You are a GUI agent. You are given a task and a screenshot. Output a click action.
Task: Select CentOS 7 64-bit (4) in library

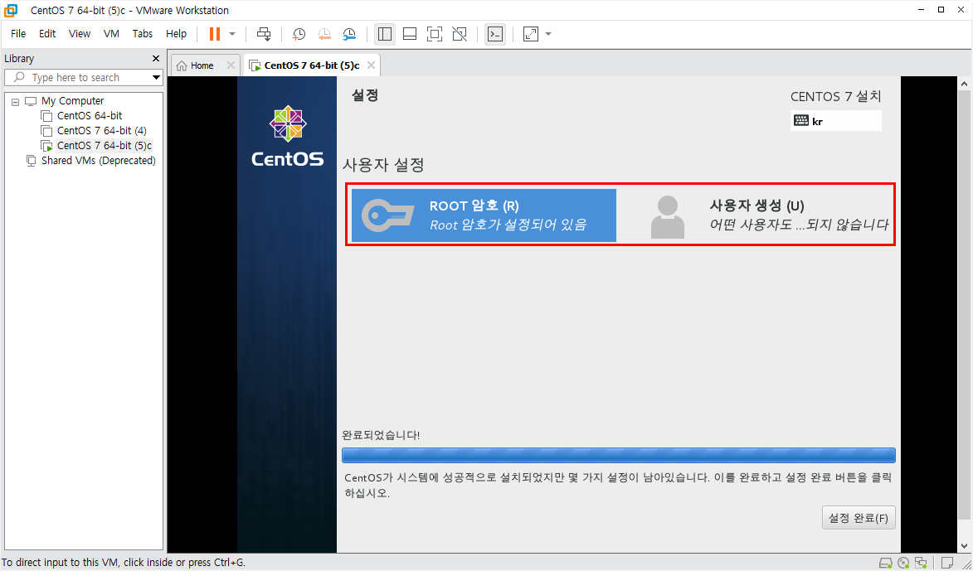tap(102, 131)
